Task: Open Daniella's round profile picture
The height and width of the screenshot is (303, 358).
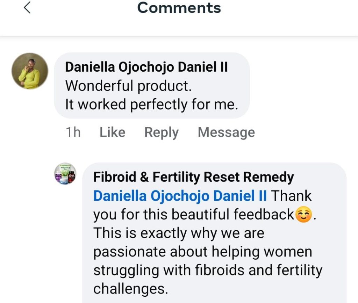Action: (x=30, y=71)
